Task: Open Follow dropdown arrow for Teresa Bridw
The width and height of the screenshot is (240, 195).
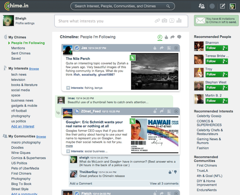Action: (x=224, y=61)
